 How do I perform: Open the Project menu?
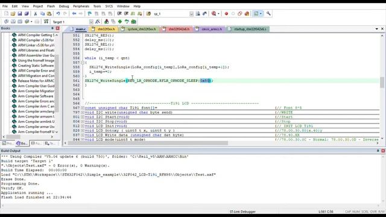pos(37,6)
